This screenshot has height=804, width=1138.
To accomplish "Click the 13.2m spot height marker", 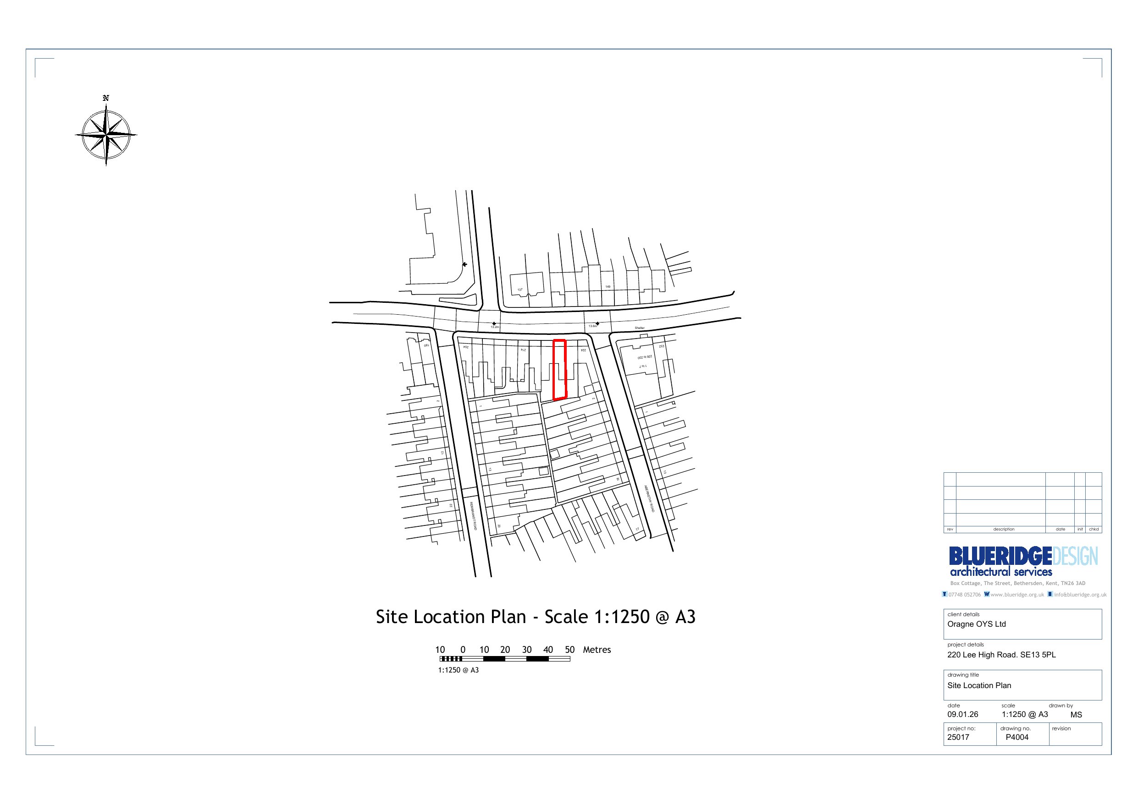I will coord(494,323).
